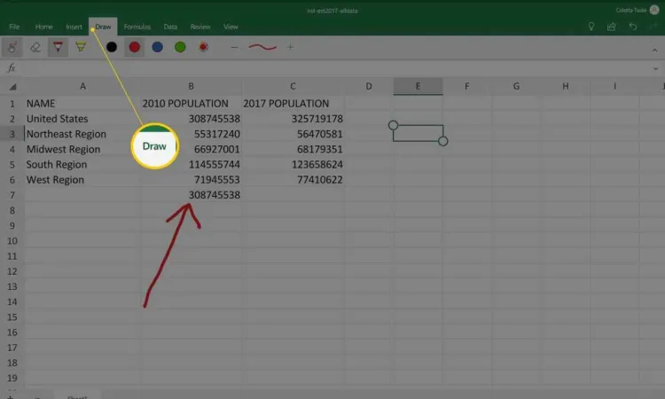
Task: Select the yellow Highlighter tool
Action: [81, 47]
